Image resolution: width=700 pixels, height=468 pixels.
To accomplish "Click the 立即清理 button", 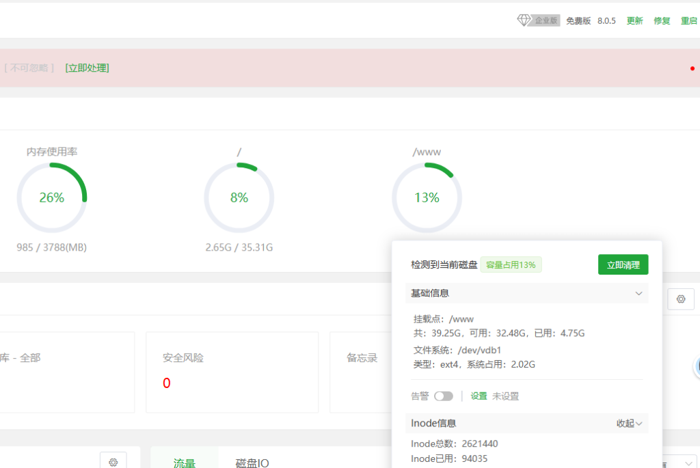I will (623, 265).
